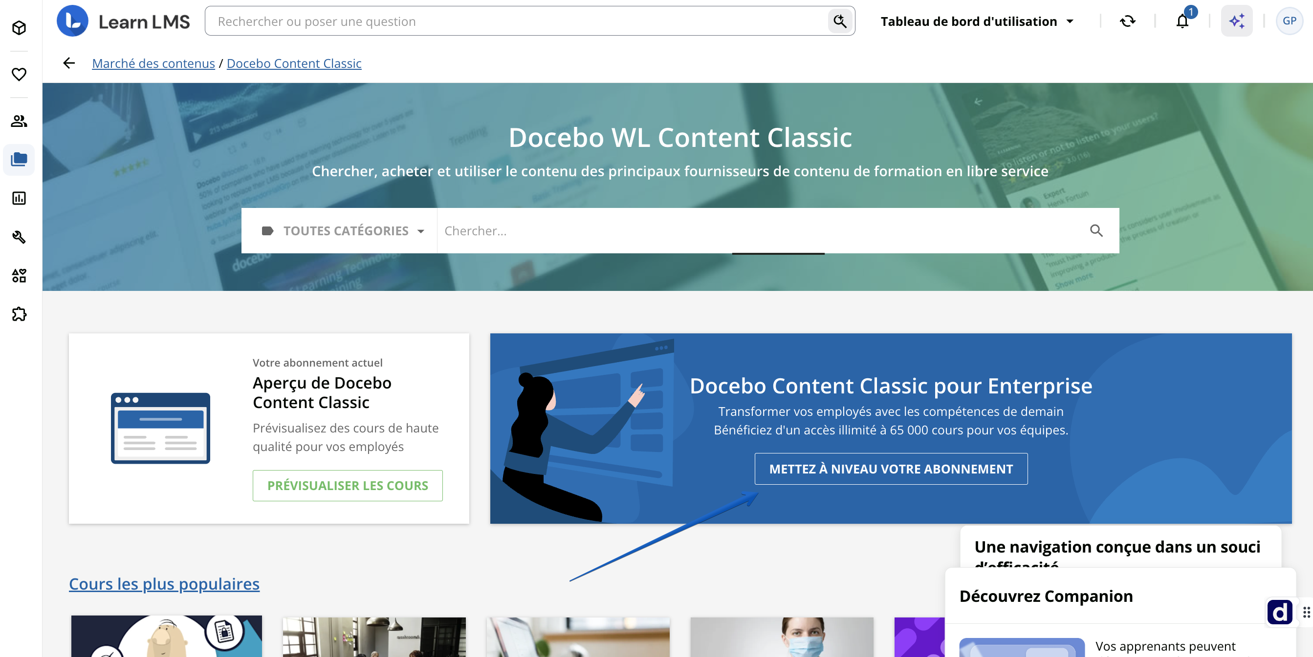Click Aperçu de Docebo Content Classic title
This screenshot has width=1313, height=657.
(322, 392)
